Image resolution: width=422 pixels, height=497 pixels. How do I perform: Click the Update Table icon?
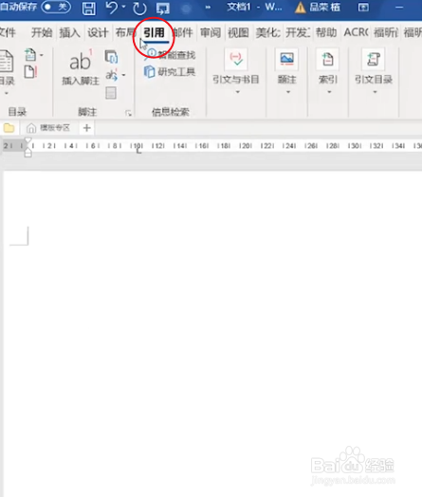(x=30, y=72)
